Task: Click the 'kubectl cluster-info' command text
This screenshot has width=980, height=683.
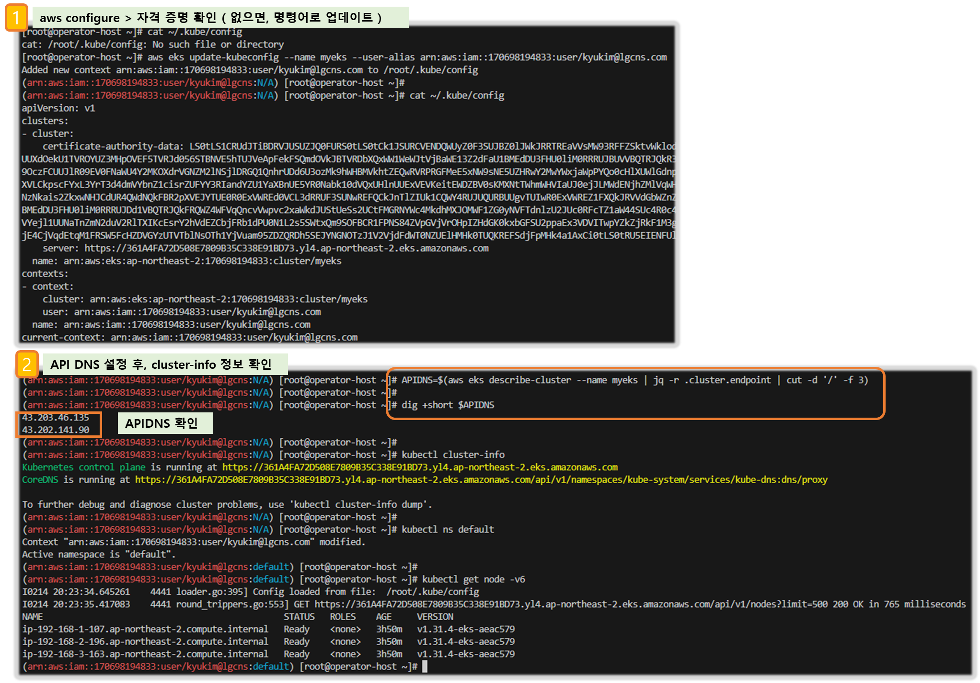Action: (453, 455)
